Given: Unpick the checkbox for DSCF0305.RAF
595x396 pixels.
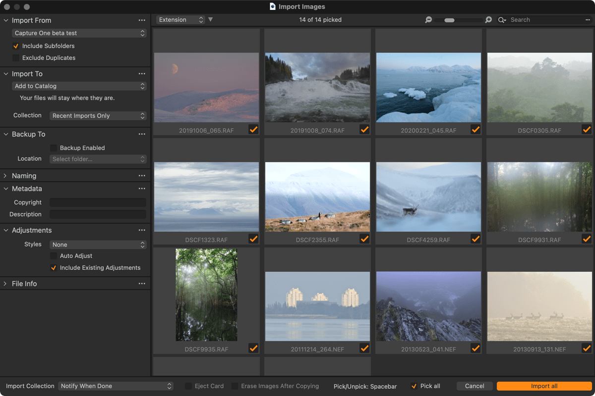Looking at the screenshot, I should [x=587, y=130].
